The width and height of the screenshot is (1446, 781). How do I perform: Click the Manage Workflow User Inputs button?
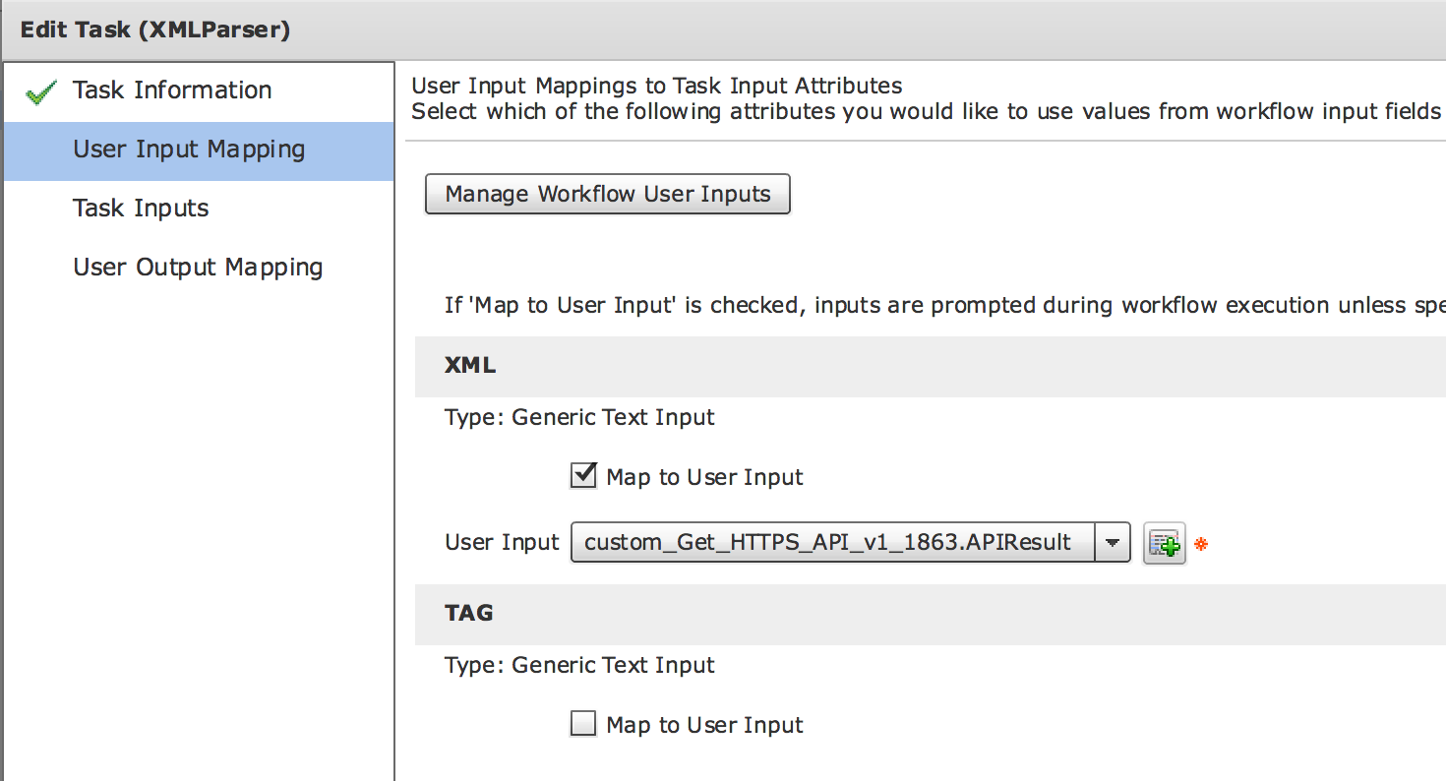coord(607,194)
